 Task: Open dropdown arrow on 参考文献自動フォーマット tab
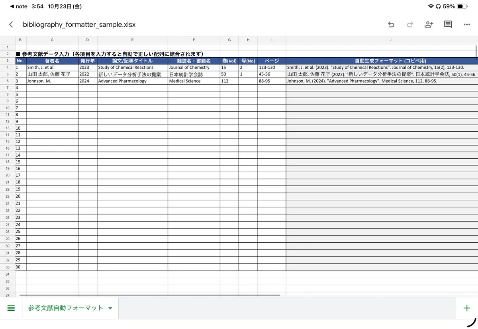click(110, 308)
